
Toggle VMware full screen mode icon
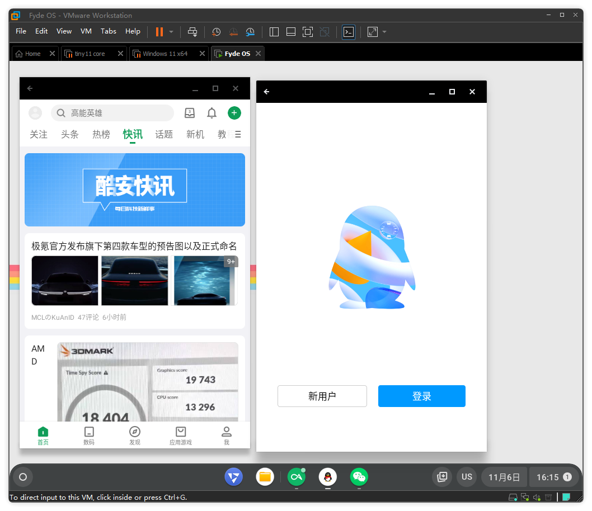click(x=307, y=32)
